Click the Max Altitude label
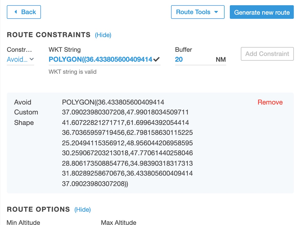This screenshot has width=308, height=225. point(119,222)
